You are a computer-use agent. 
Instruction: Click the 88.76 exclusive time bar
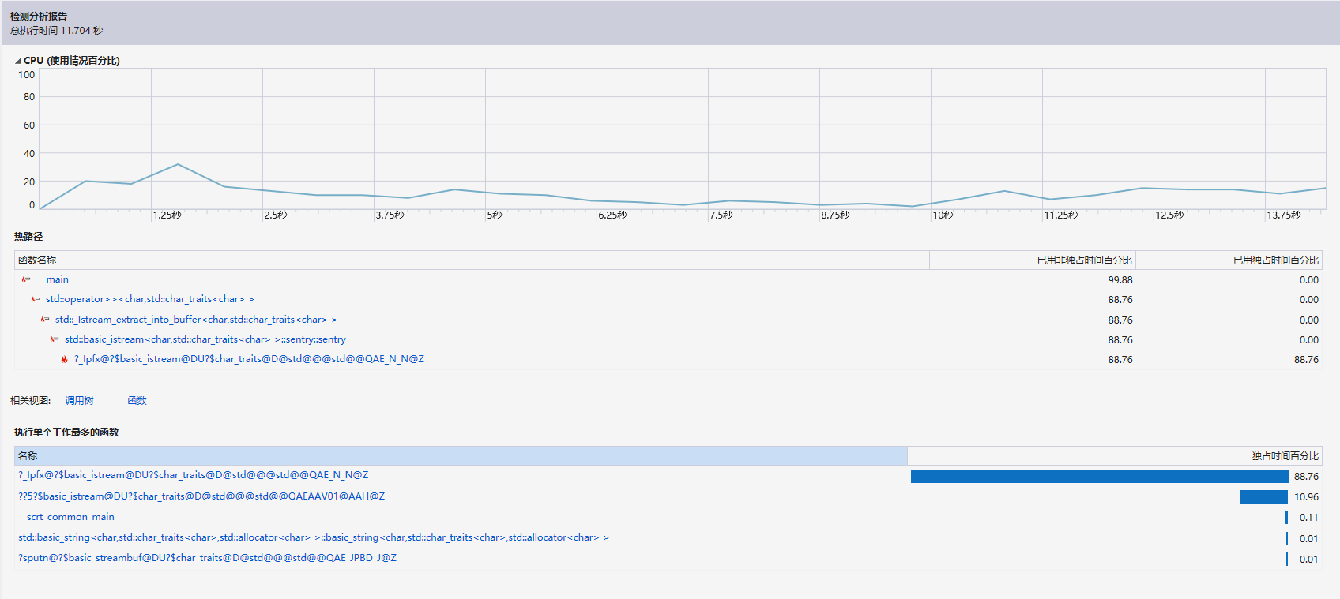[x=1099, y=476]
